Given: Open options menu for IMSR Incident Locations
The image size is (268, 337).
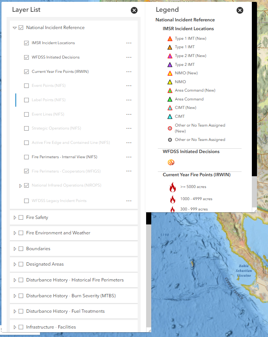Looking at the screenshot, I should (x=129, y=43).
